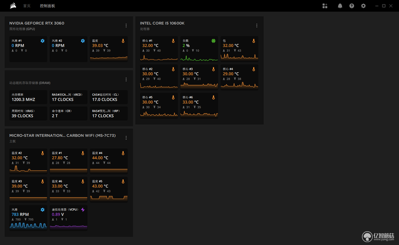This screenshot has height=245, width=399.
Task: Click the 33.00 °C 核心 #6 reading
Action: (191, 102)
